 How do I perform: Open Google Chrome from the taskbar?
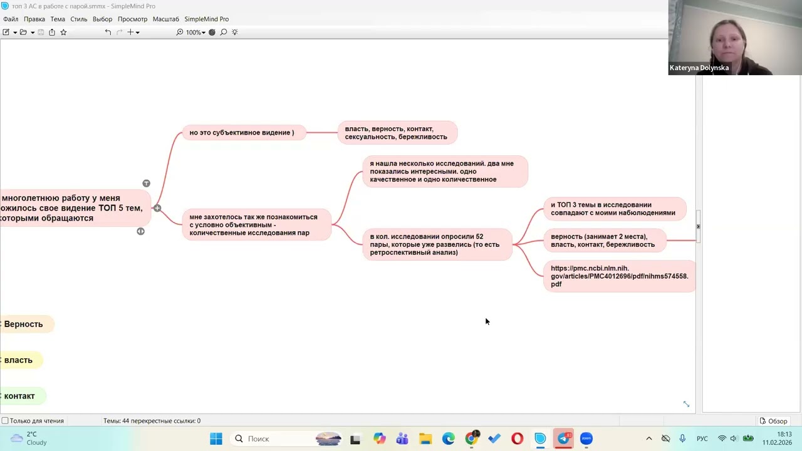coord(472,438)
